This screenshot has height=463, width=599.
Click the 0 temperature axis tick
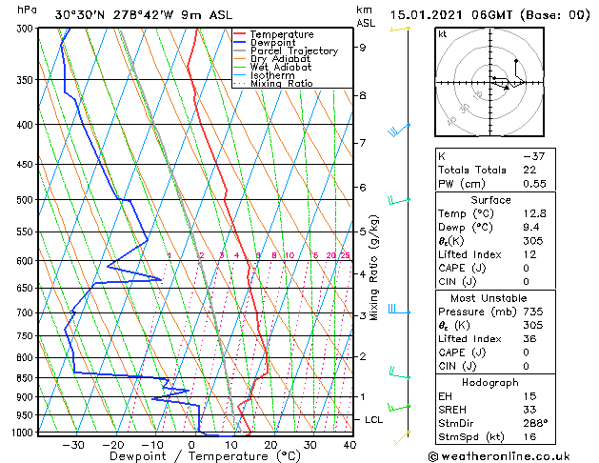191,445
